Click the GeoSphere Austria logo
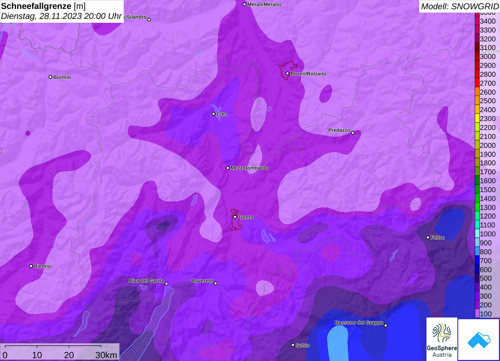 tap(442, 339)
